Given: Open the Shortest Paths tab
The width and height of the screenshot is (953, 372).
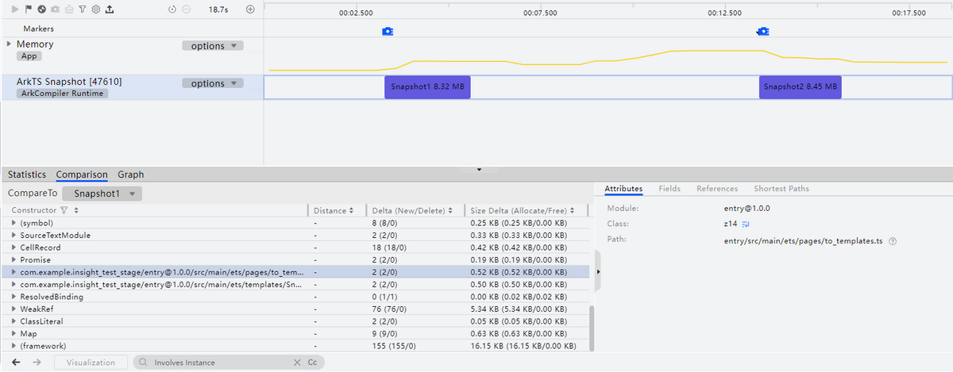Looking at the screenshot, I should (x=781, y=189).
